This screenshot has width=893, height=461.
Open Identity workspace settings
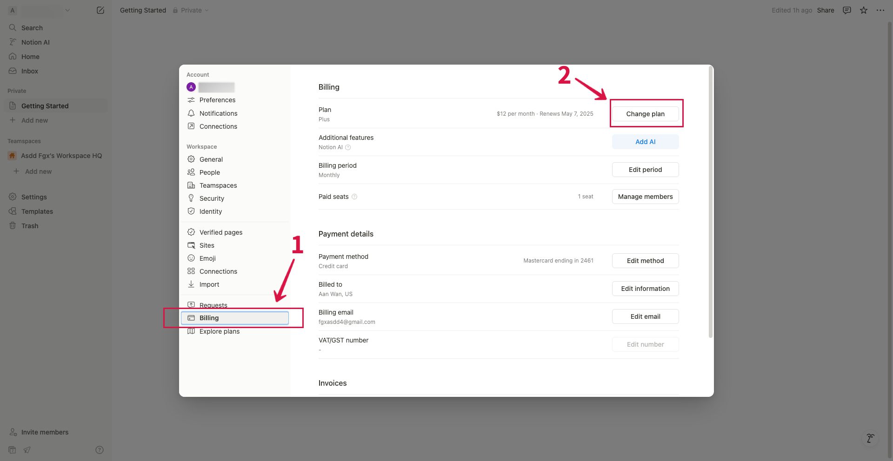235,211
